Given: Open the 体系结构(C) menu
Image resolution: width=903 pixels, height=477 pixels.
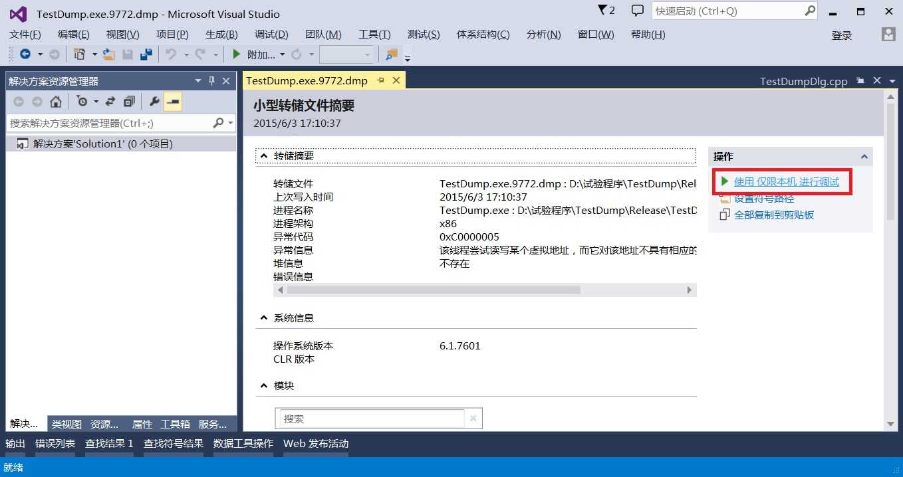Looking at the screenshot, I should point(483,35).
